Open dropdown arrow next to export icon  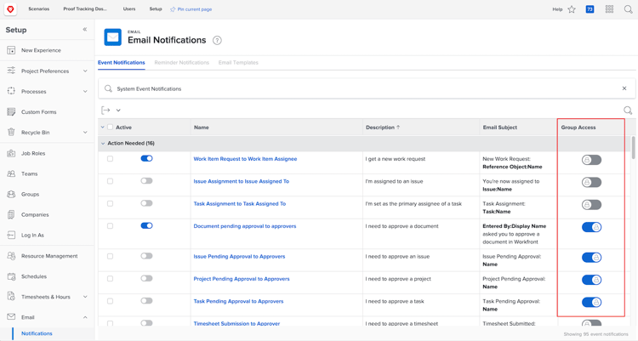[x=118, y=111]
